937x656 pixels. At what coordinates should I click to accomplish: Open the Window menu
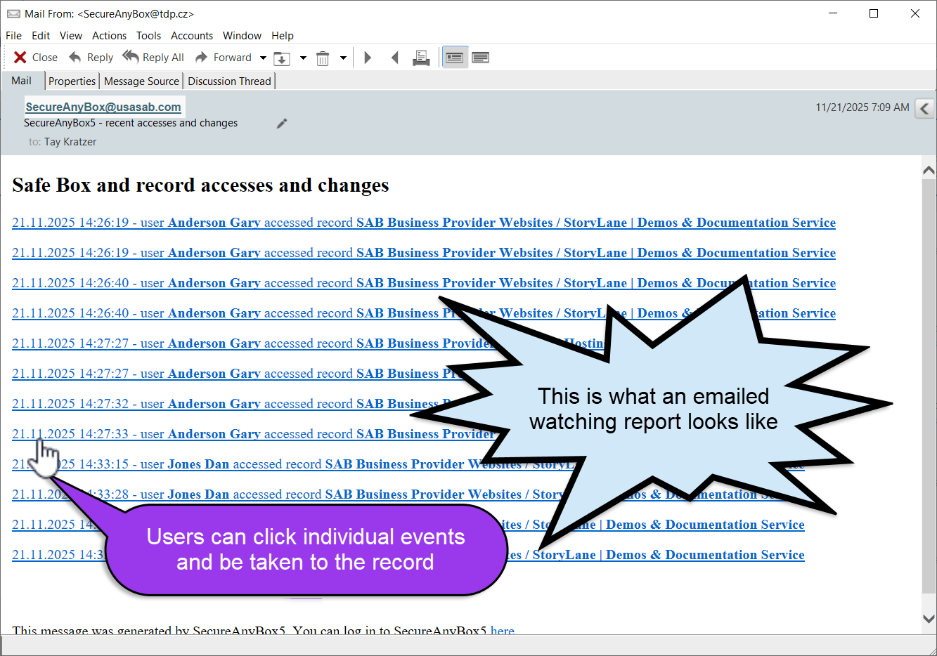[x=242, y=36]
